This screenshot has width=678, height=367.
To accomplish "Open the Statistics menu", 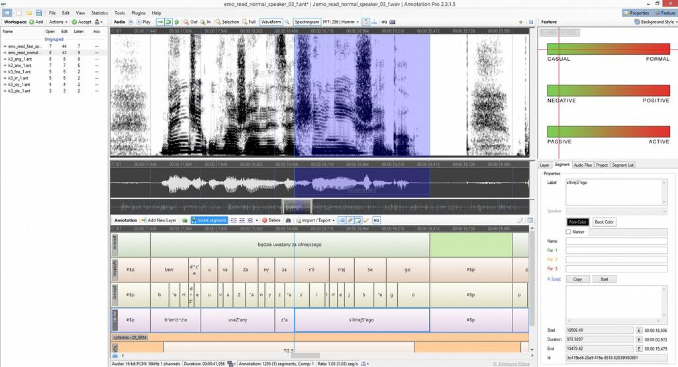I will pyautogui.click(x=99, y=13).
